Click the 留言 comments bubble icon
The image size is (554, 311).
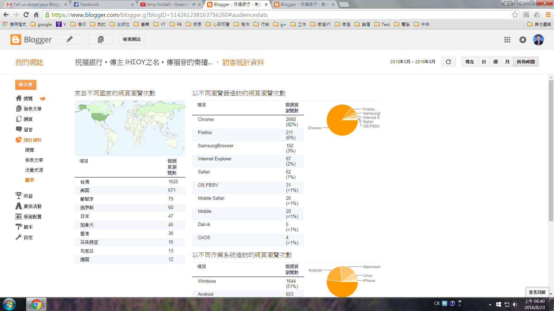point(19,129)
